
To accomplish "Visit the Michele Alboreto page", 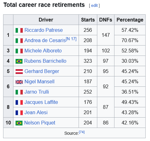I will point(43,51).
